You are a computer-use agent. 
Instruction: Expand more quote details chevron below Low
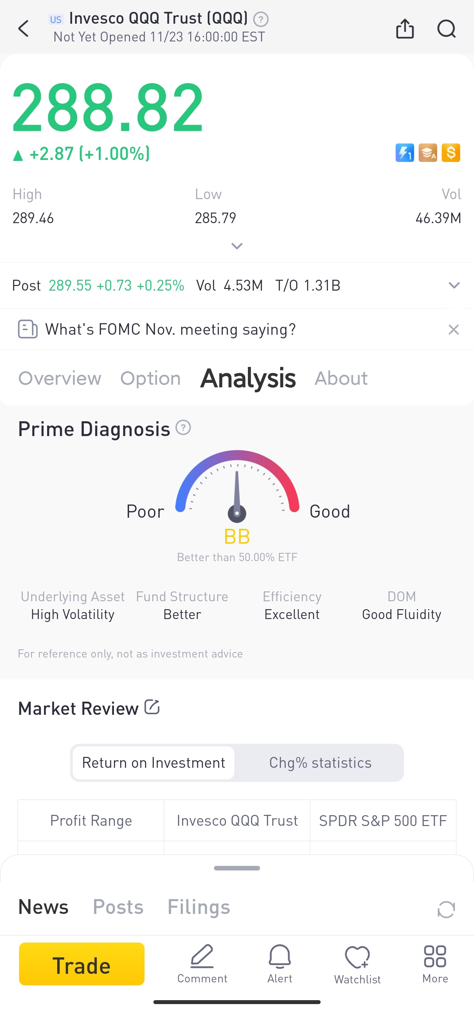coord(237,246)
